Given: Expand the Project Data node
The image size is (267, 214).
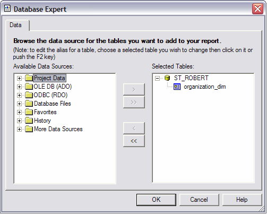Looking at the screenshot, I should coord(19,78).
